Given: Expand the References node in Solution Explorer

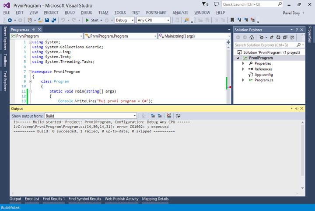Looking at the screenshot, I should click(x=243, y=69).
